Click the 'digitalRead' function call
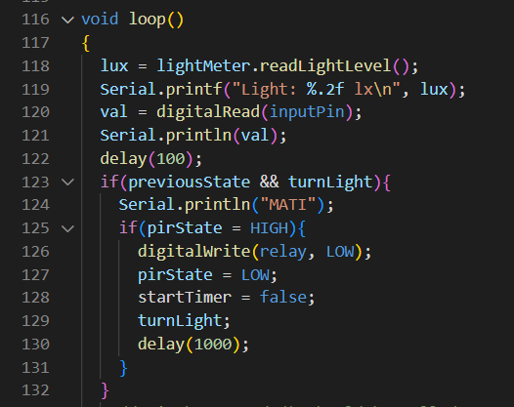Image resolution: width=514 pixels, height=407 pixels. pyautogui.click(x=208, y=112)
